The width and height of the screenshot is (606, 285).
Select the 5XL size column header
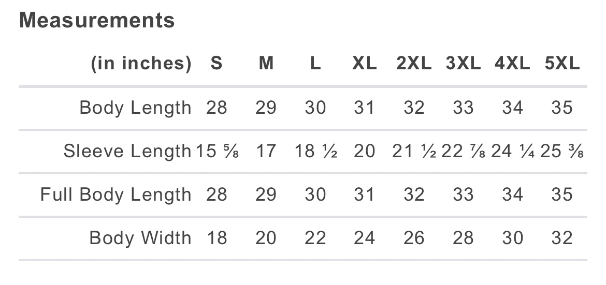click(562, 63)
